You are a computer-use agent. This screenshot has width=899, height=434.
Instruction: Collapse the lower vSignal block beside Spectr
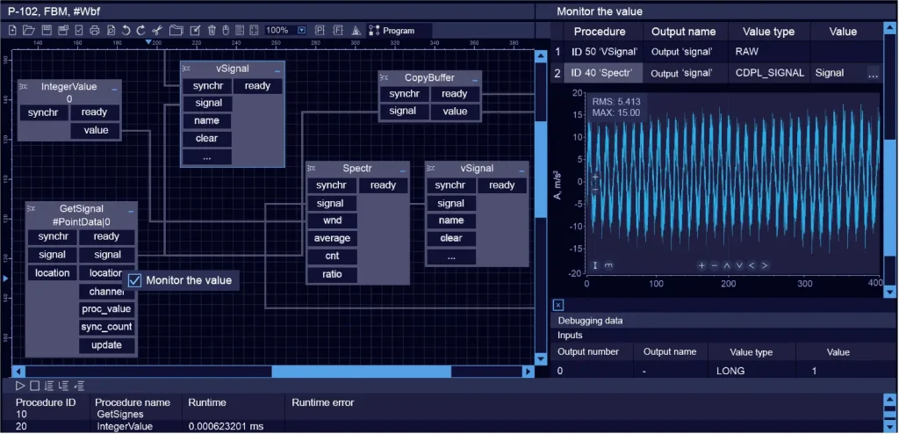pyautogui.click(x=521, y=171)
